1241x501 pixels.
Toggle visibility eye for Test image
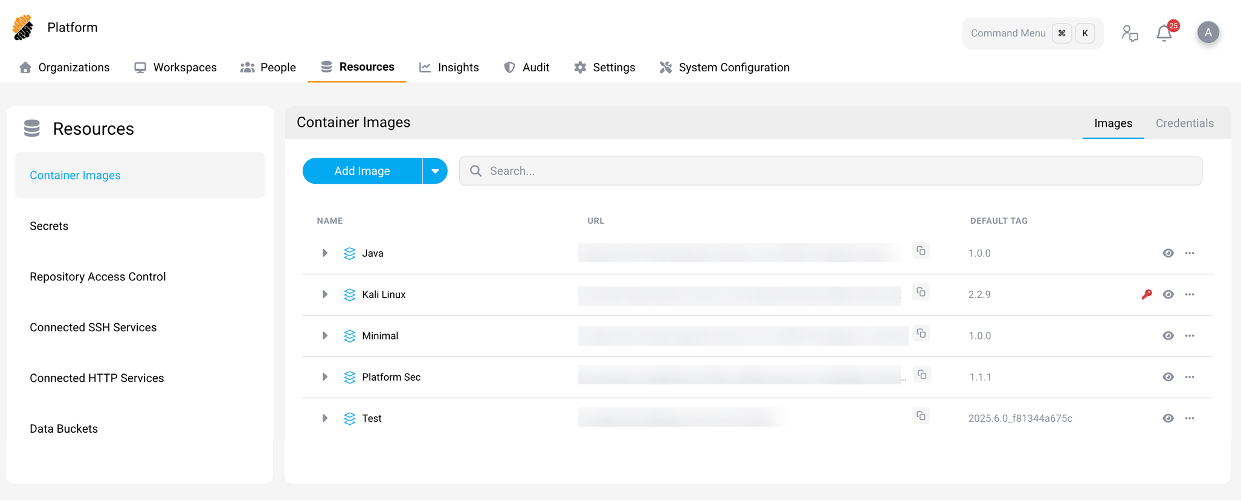point(1168,418)
